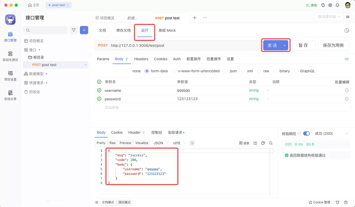Toggle the 校验响应 switch
Viewport: 355px width, 207px height.
tap(306, 133)
